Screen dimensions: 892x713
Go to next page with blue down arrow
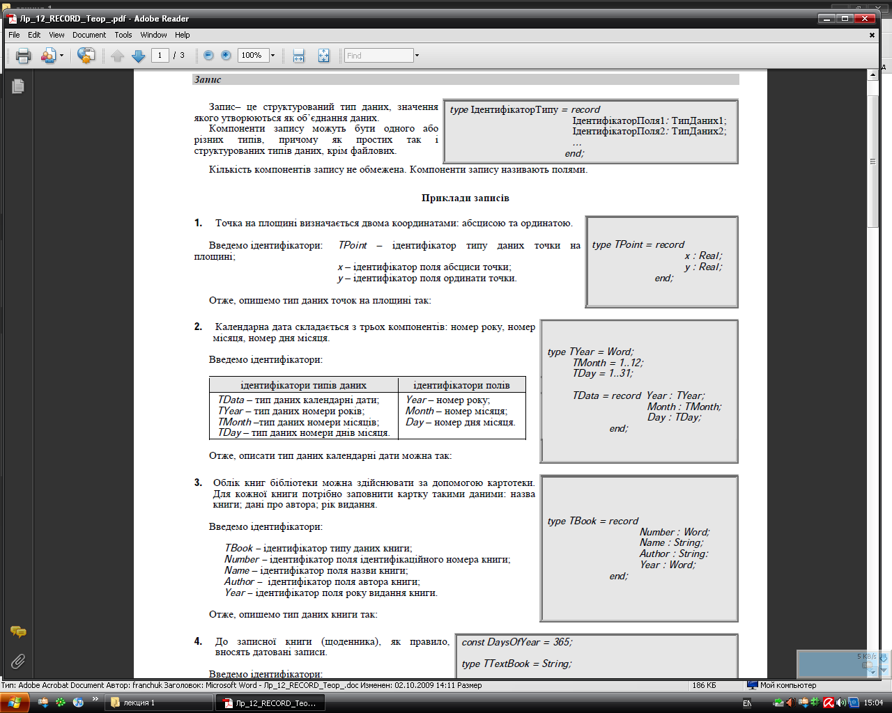[x=139, y=56]
